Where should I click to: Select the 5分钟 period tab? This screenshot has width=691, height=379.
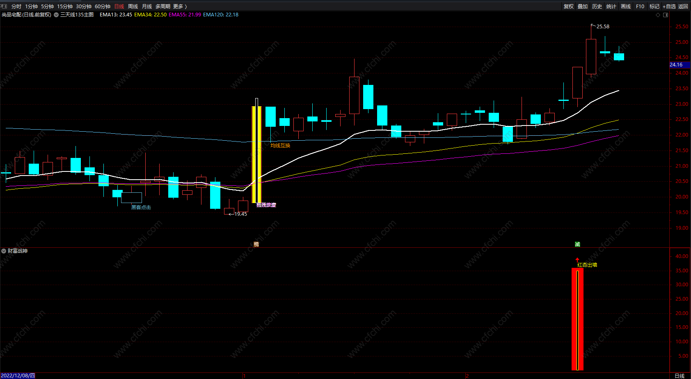click(x=47, y=6)
